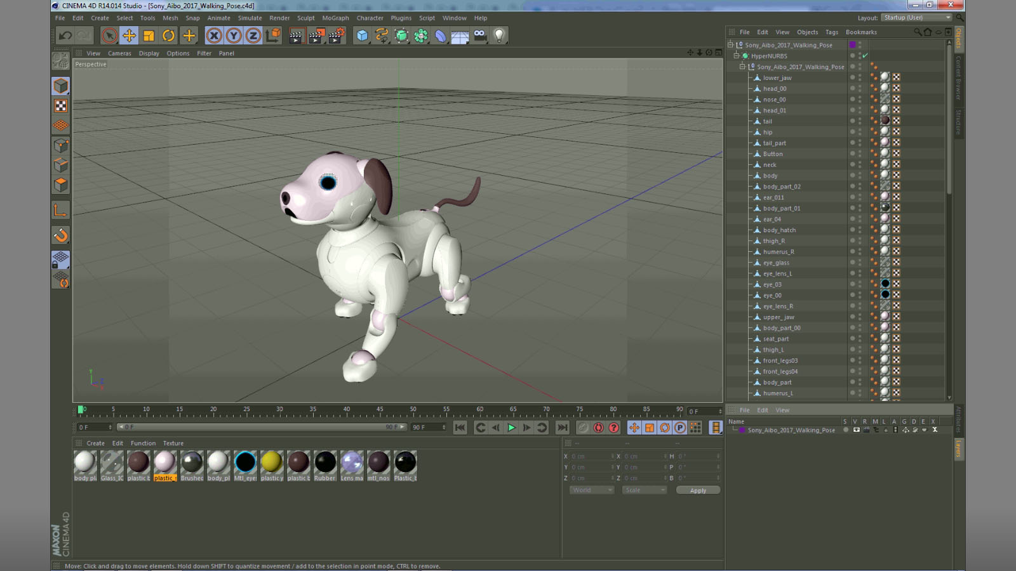Open the Character menu
Image resolution: width=1016 pixels, height=571 pixels.
pos(370,18)
